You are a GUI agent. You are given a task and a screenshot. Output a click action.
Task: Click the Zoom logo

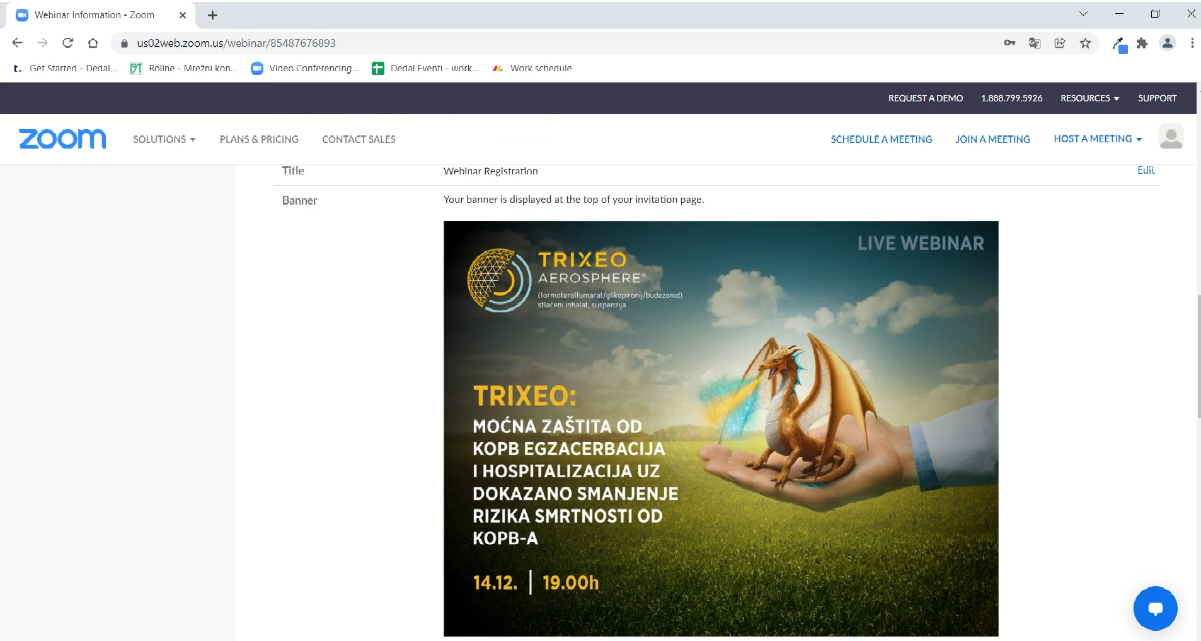[x=62, y=139]
